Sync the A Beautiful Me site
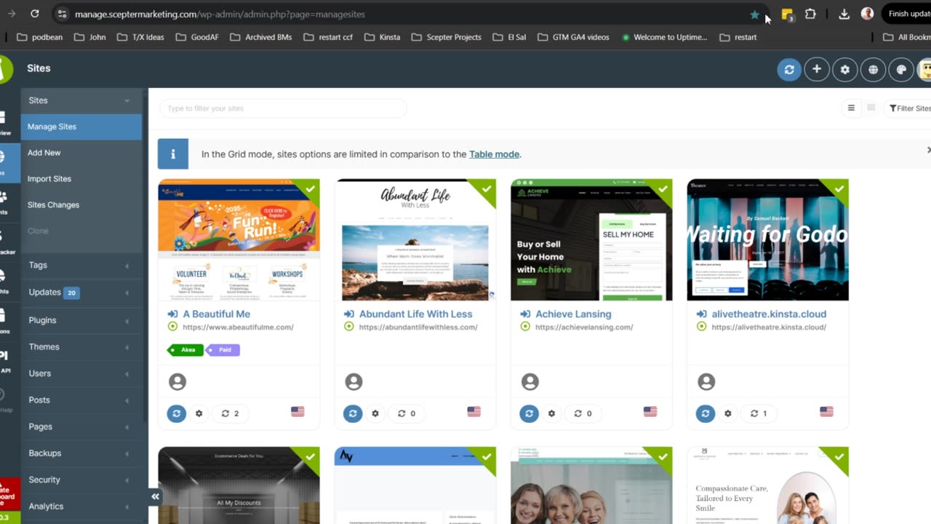The height and width of the screenshot is (524, 931). [177, 413]
